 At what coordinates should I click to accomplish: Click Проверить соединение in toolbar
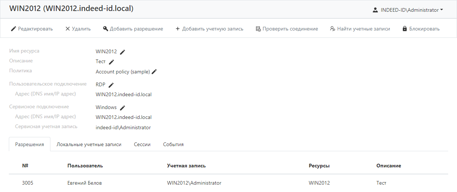click(x=287, y=29)
